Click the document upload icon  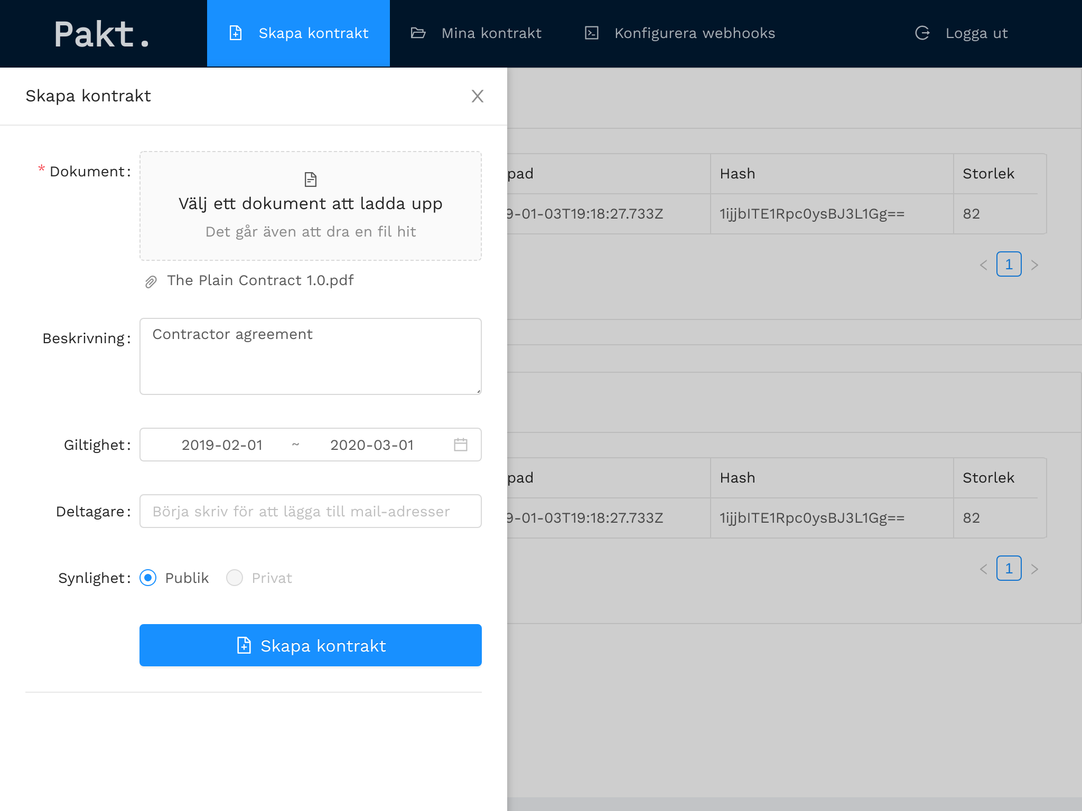[311, 180]
